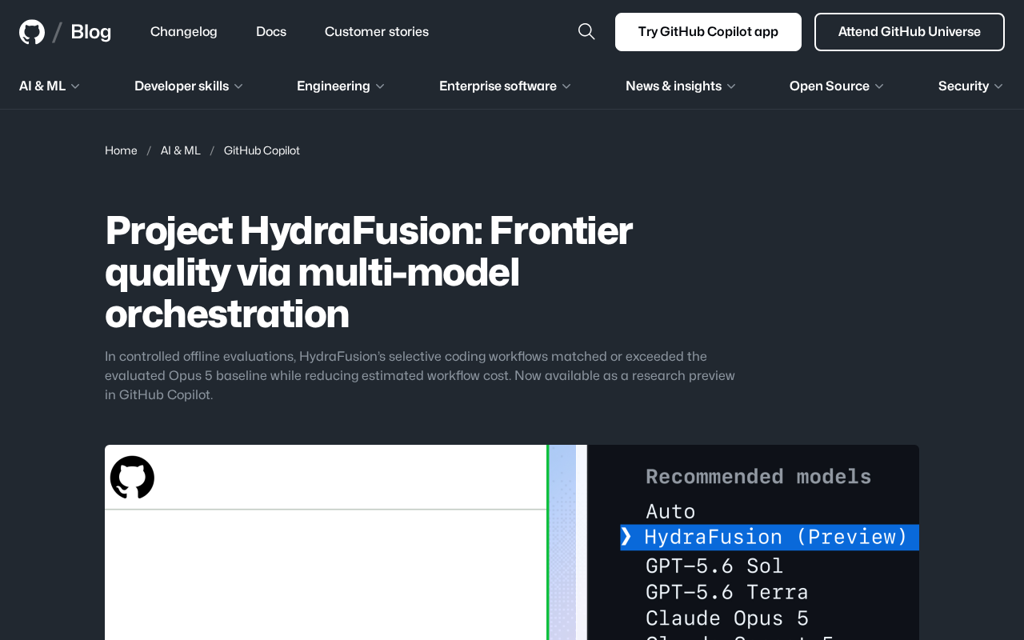The height and width of the screenshot is (640, 1024).
Task: Go to the Blog home link
Action: tap(90, 32)
